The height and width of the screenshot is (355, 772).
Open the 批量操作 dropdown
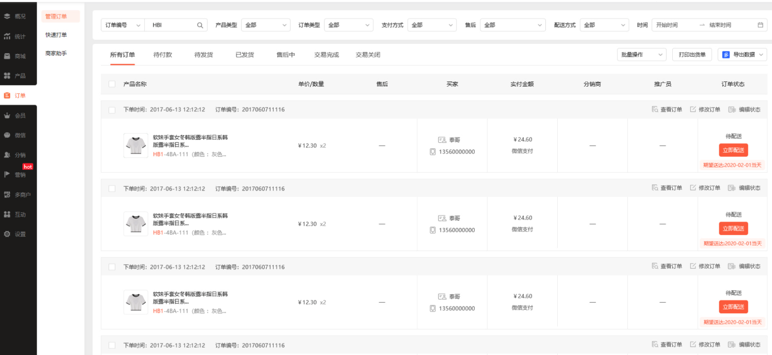(641, 55)
